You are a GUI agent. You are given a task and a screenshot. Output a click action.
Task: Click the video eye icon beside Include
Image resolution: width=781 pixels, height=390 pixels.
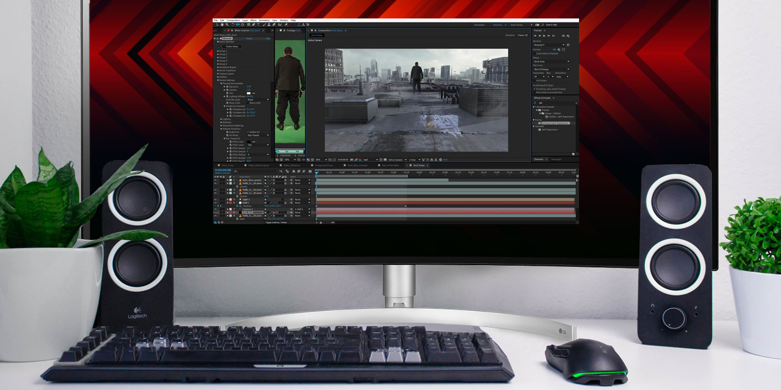tap(554, 49)
